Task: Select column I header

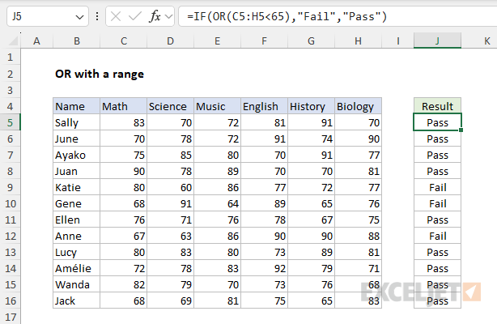Action: pos(397,41)
